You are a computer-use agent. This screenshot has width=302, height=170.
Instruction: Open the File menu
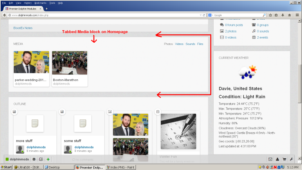tap(4, 3)
